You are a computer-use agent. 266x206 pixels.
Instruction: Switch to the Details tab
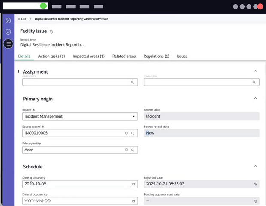pyautogui.click(x=24, y=56)
